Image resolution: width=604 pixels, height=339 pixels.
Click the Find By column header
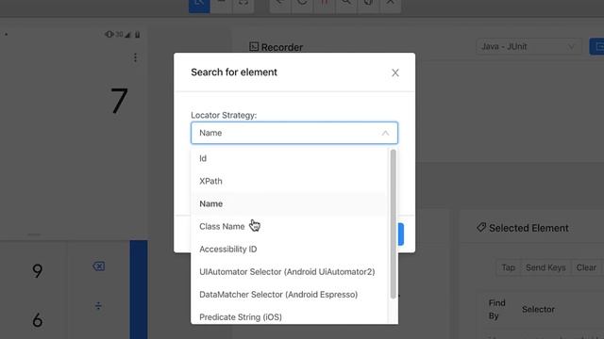pyautogui.click(x=497, y=309)
